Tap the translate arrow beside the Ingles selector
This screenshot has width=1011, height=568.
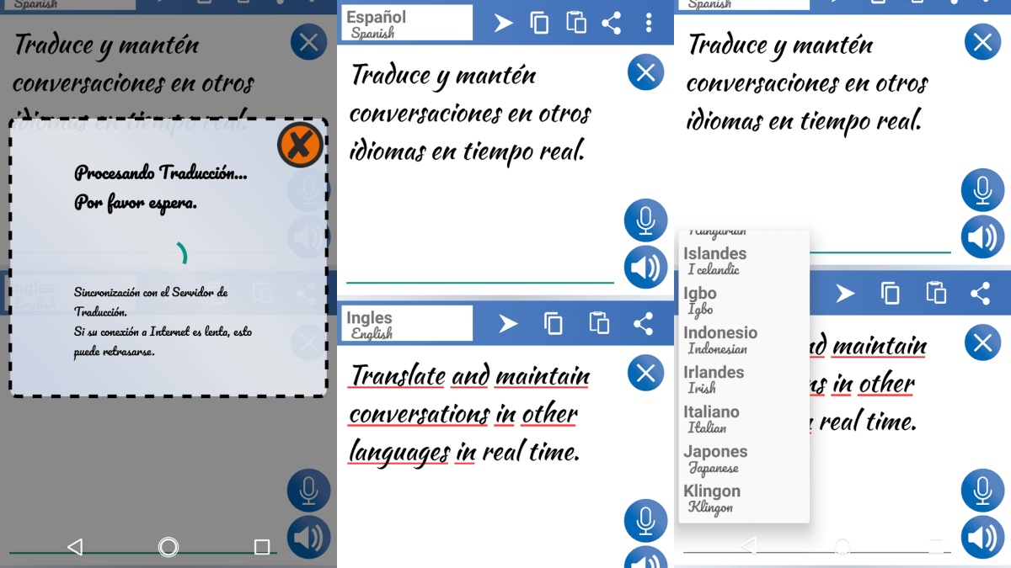point(507,324)
